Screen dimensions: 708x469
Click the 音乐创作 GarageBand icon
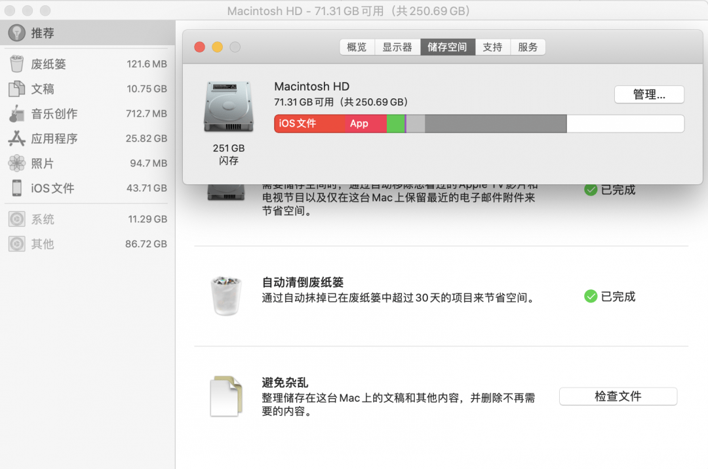(16, 113)
